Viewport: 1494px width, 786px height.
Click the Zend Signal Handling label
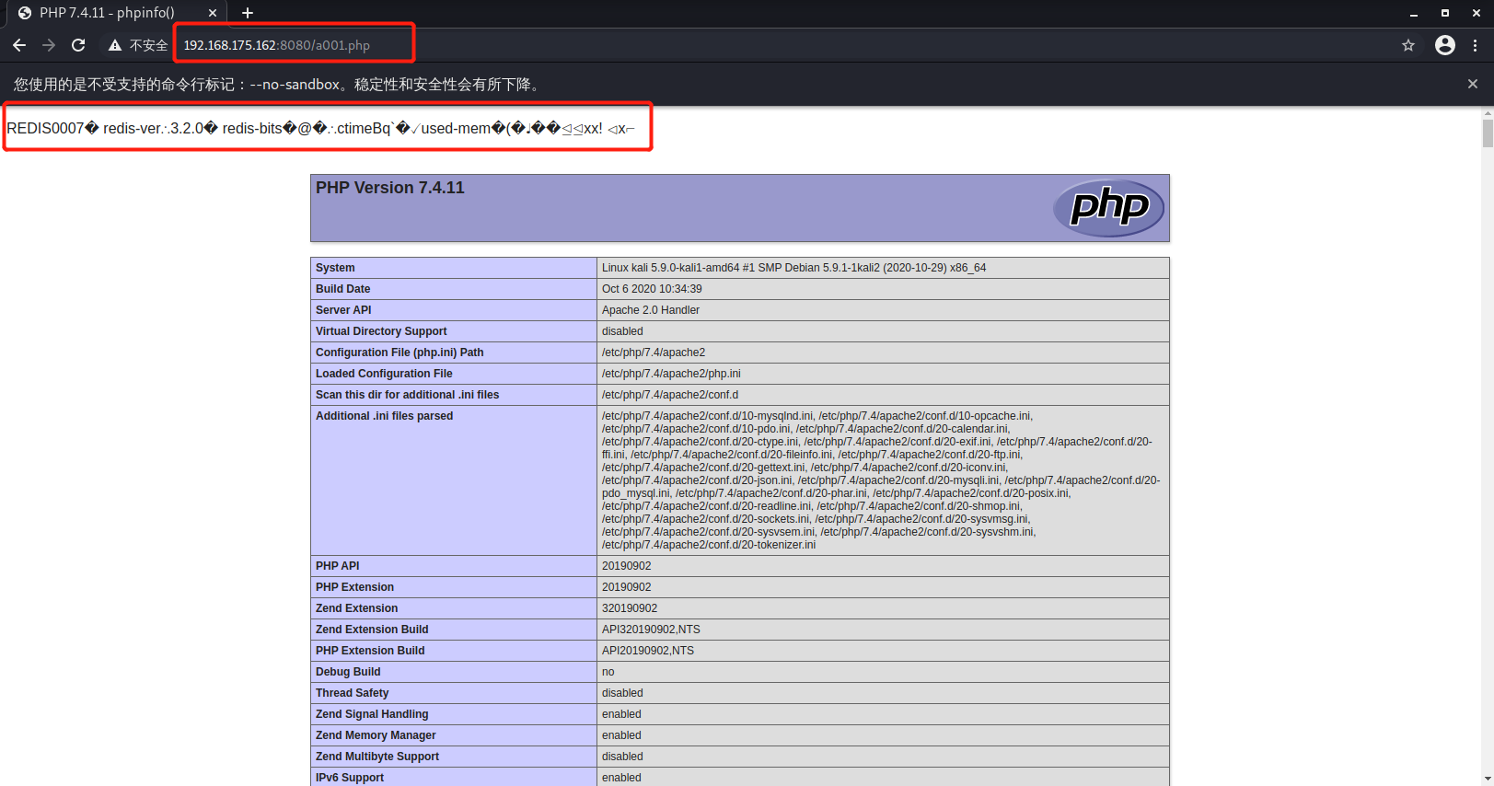pyautogui.click(x=372, y=714)
